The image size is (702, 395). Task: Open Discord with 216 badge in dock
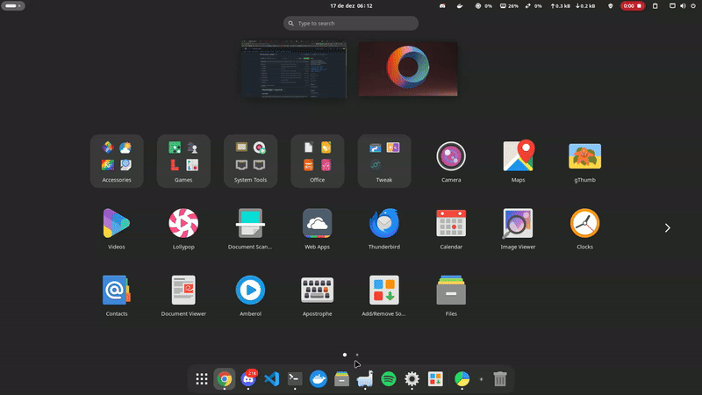point(248,379)
